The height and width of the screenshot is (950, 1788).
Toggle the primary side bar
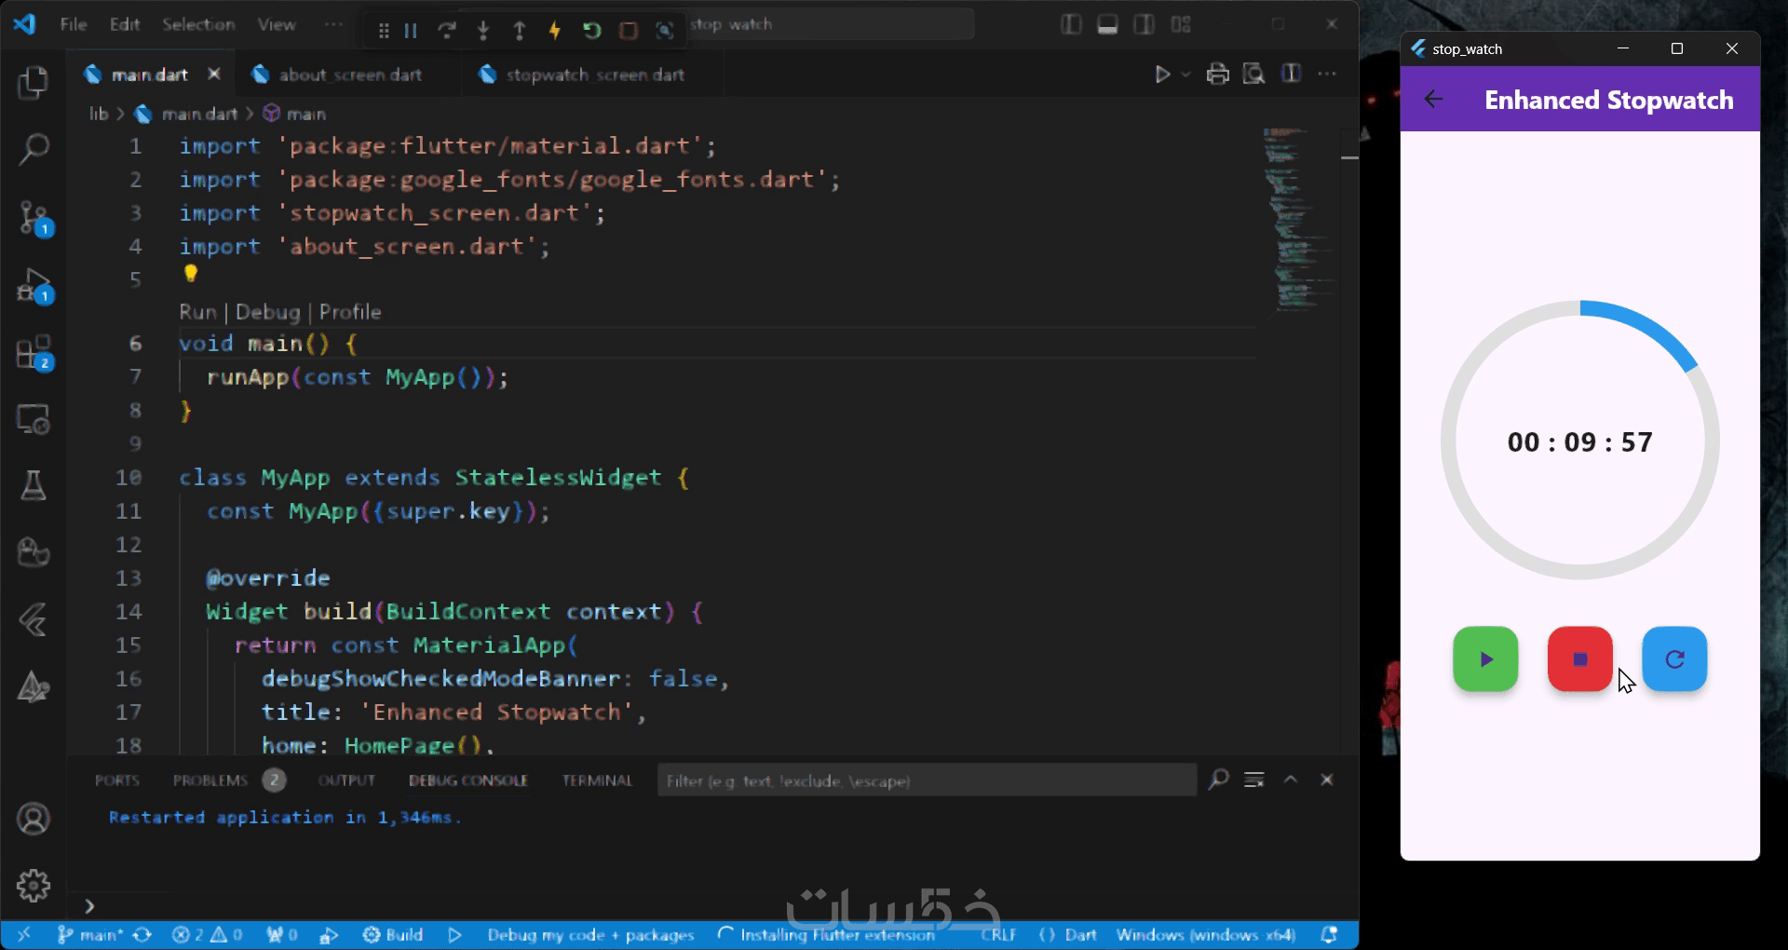pyautogui.click(x=1071, y=24)
